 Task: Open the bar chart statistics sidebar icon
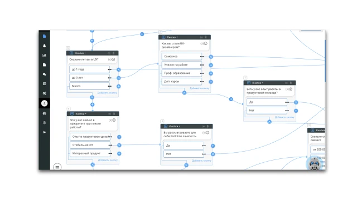click(x=45, y=56)
